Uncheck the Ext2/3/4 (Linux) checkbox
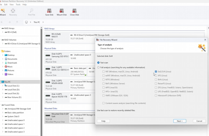This screenshot has width=209, height=136. tap(156, 72)
